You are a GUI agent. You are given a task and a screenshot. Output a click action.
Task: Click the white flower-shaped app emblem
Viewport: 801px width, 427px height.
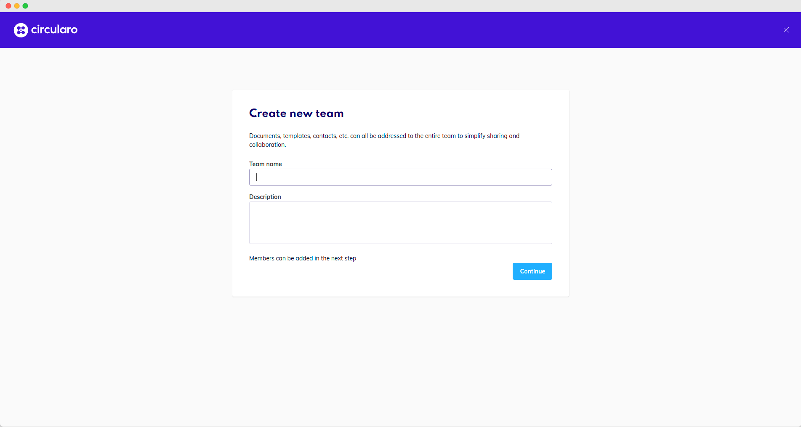pyautogui.click(x=20, y=30)
